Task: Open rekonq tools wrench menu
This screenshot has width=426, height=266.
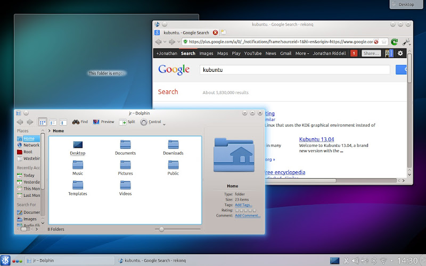Action: (x=407, y=41)
